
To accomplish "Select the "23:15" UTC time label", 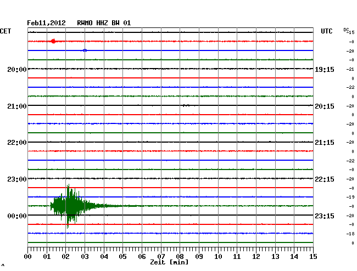I will (x=325, y=216).
